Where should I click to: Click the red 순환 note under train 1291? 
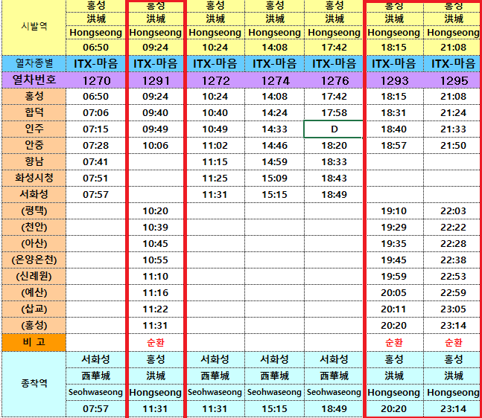(156, 342)
